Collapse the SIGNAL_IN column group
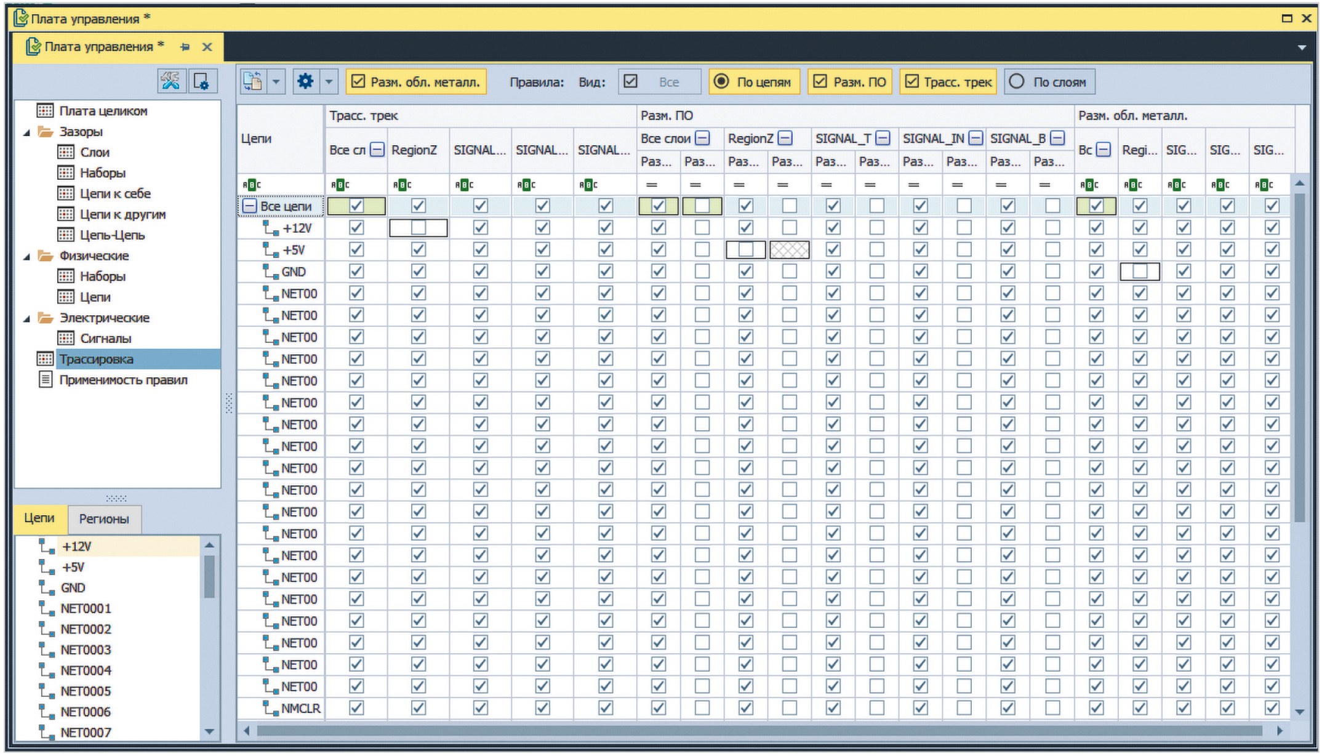Viewport: 1322px width, 756px height. pyautogui.click(x=975, y=139)
